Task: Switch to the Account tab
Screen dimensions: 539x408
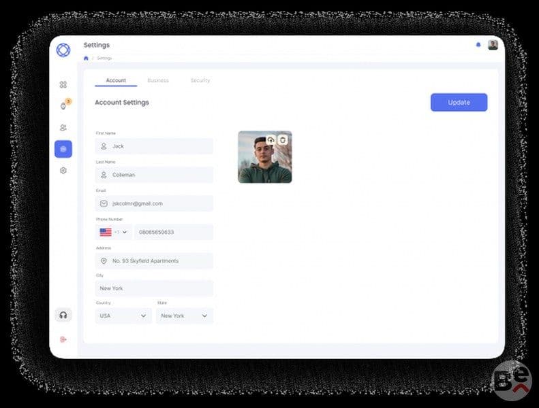Action: point(116,80)
